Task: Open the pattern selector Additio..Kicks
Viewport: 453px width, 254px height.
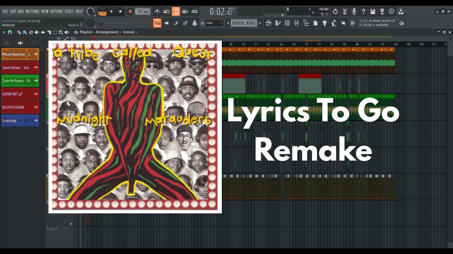Action: tap(244, 23)
